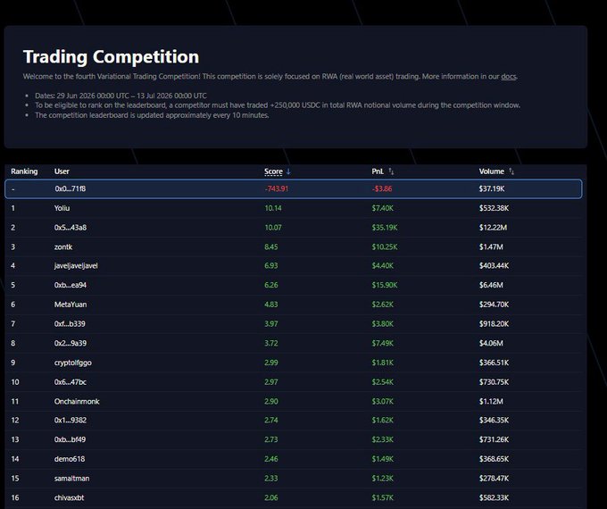The height and width of the screenshot is (509, 607).
Task: Click the competition dates bullet line
Action: pos(121,96)
